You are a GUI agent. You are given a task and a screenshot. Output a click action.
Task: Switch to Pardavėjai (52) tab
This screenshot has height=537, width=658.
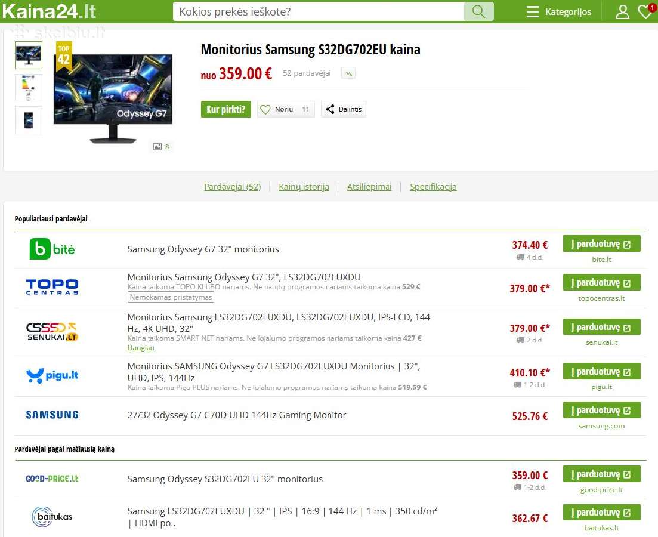point(233,187)
